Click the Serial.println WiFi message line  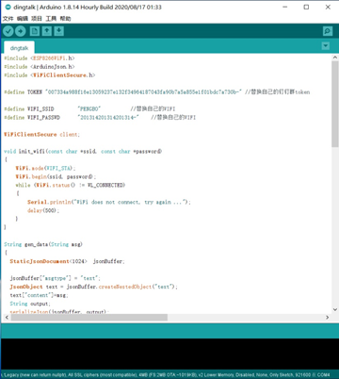tap(109, 202)
